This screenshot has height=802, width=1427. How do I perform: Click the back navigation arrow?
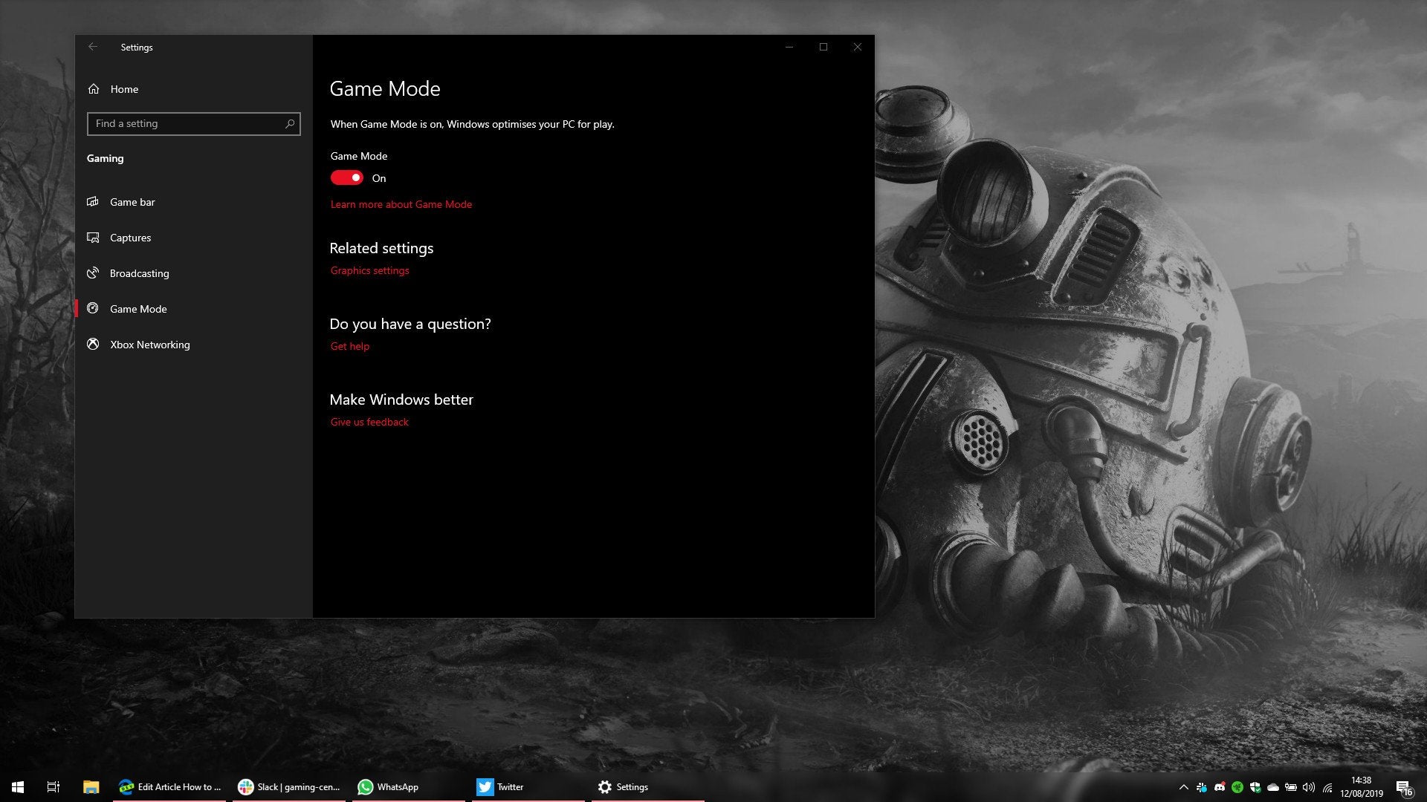[92, 46]
